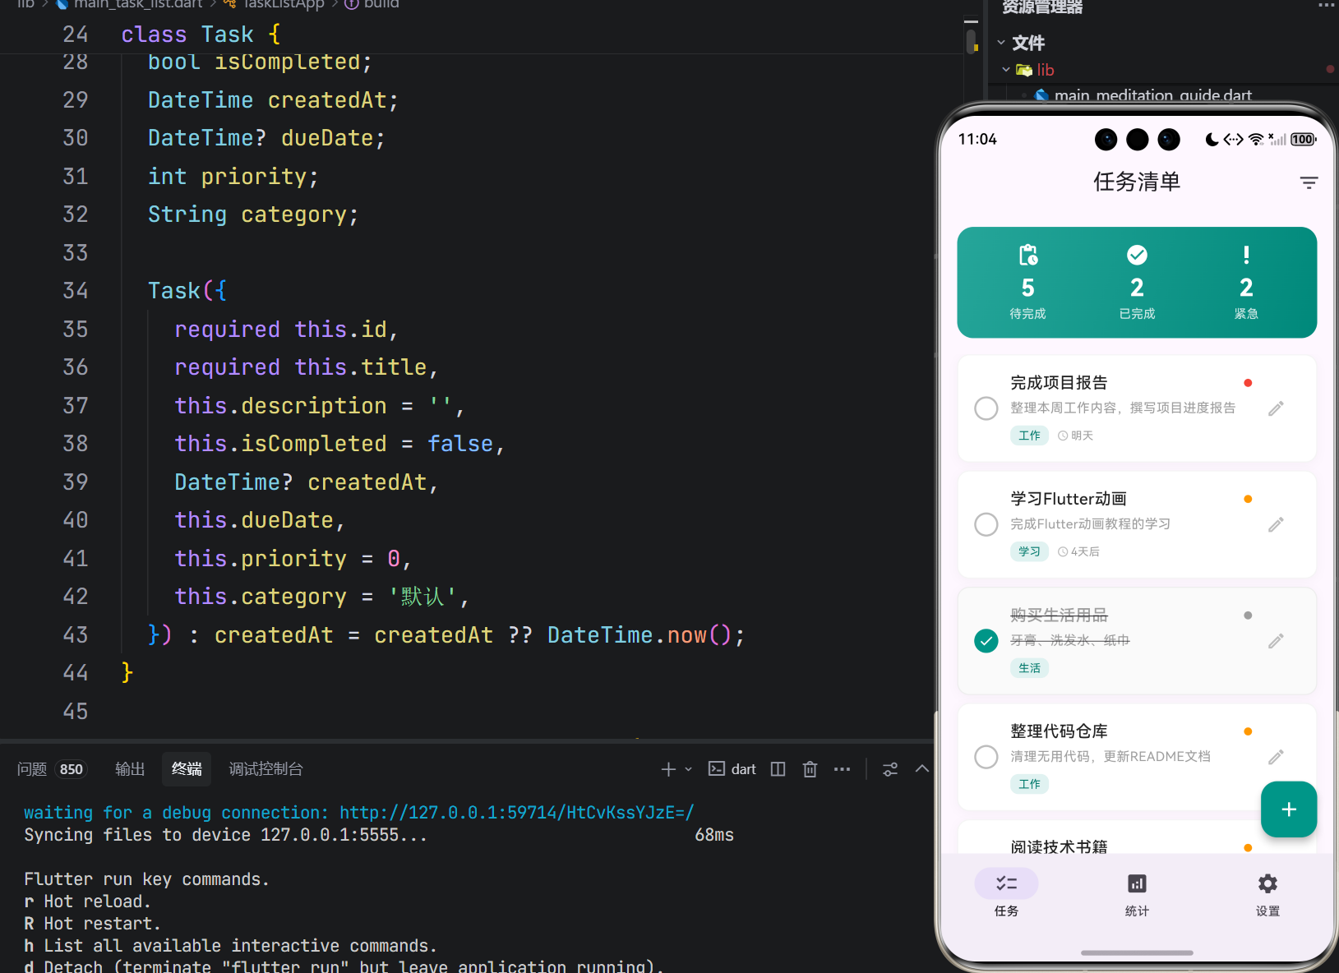Screen dimensions: 1339x973
Task: Open panel view settings icon
Action: (x=890, y=769)
